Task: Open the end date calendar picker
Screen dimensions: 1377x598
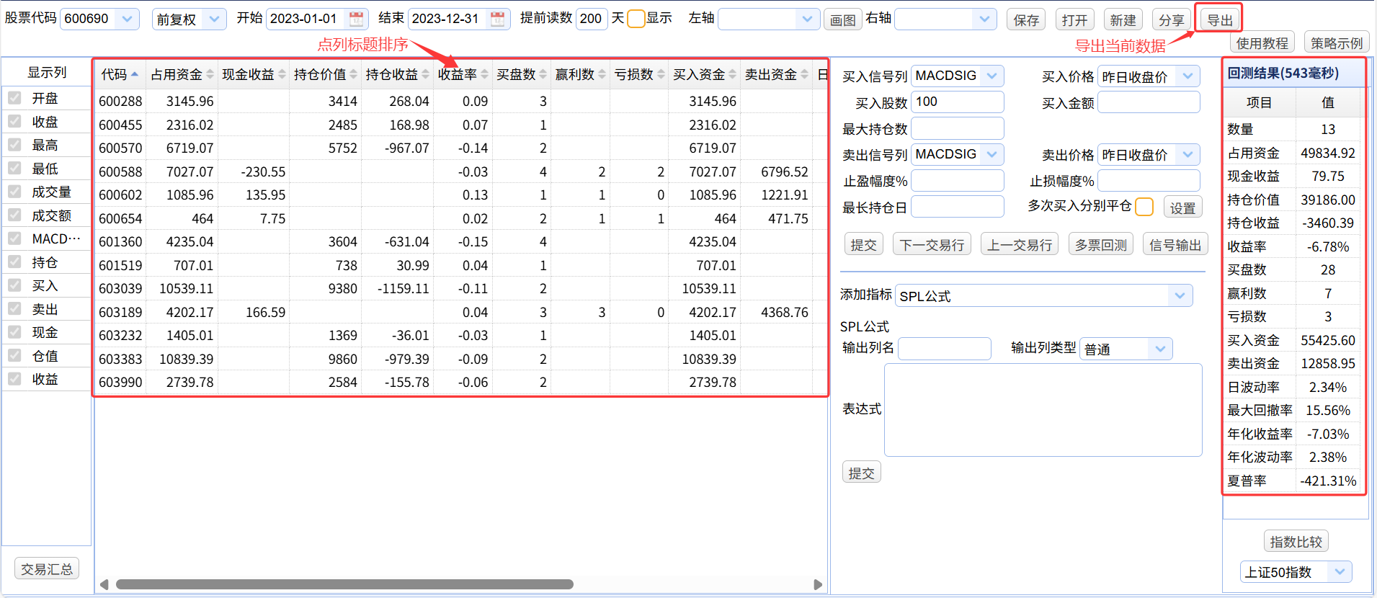Action: [497, 19]
